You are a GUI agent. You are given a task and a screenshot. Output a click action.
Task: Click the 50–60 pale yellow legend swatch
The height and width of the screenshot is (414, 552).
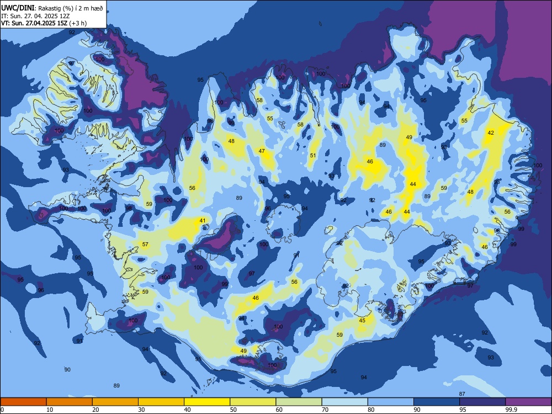tap(253, 402)
